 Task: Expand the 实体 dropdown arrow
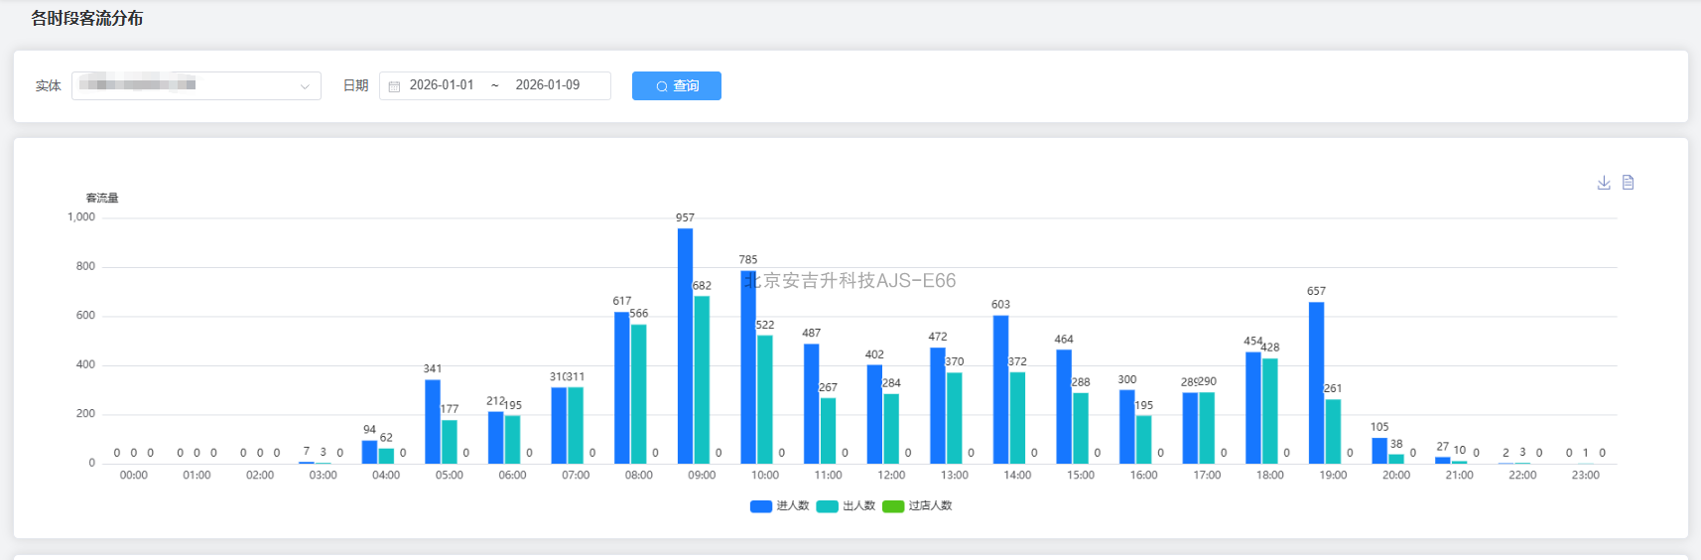click(305, 86)
